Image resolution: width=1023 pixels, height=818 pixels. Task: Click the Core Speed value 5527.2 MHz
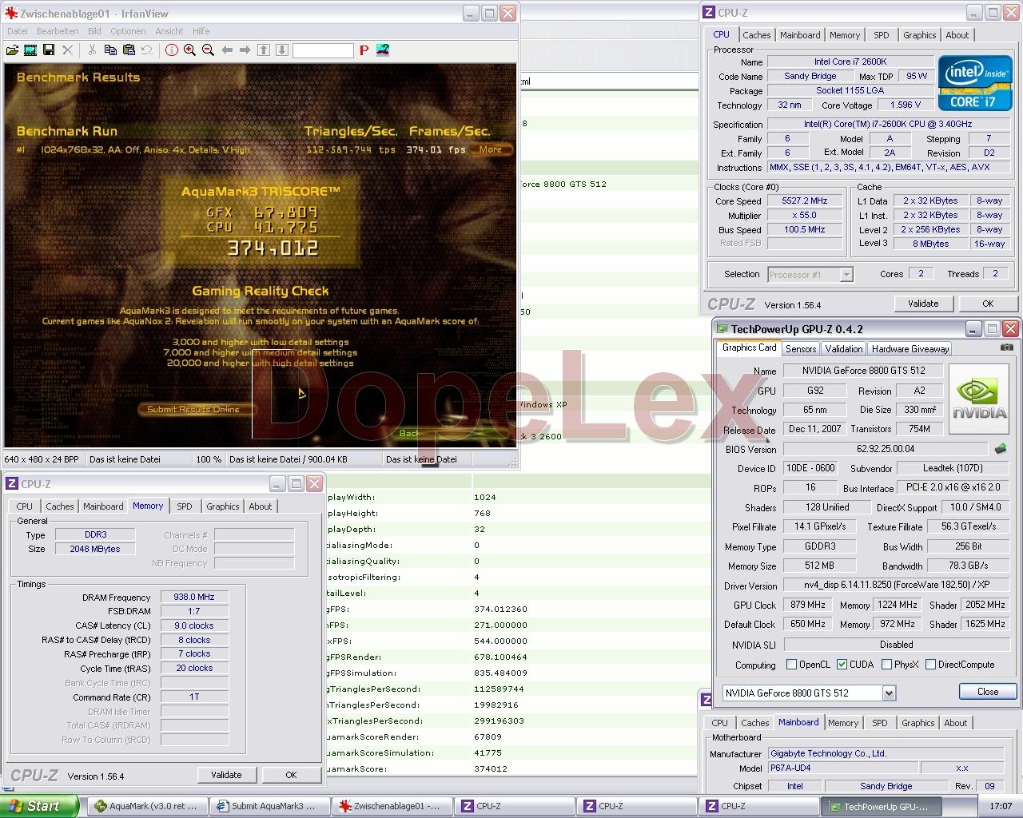(x=805, y=201)
